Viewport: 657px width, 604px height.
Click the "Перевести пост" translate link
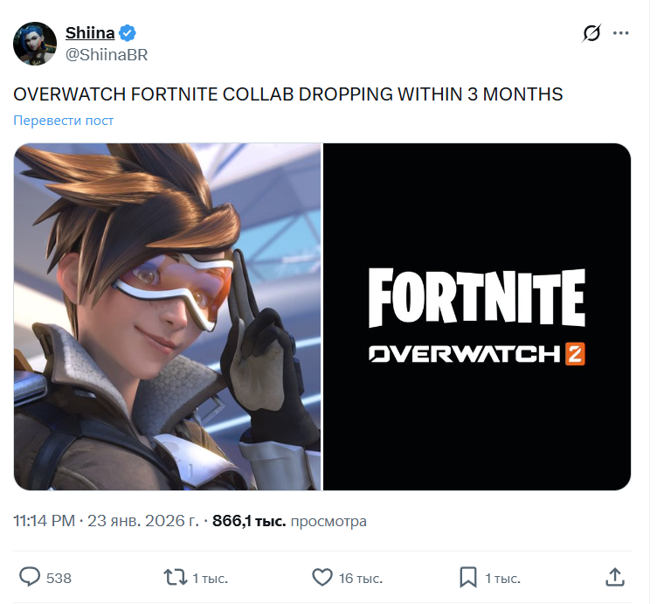tap(63, 121)
